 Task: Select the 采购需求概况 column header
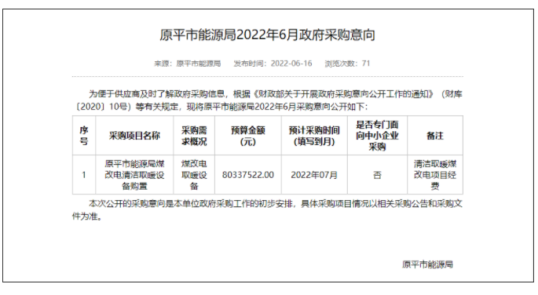194,136
